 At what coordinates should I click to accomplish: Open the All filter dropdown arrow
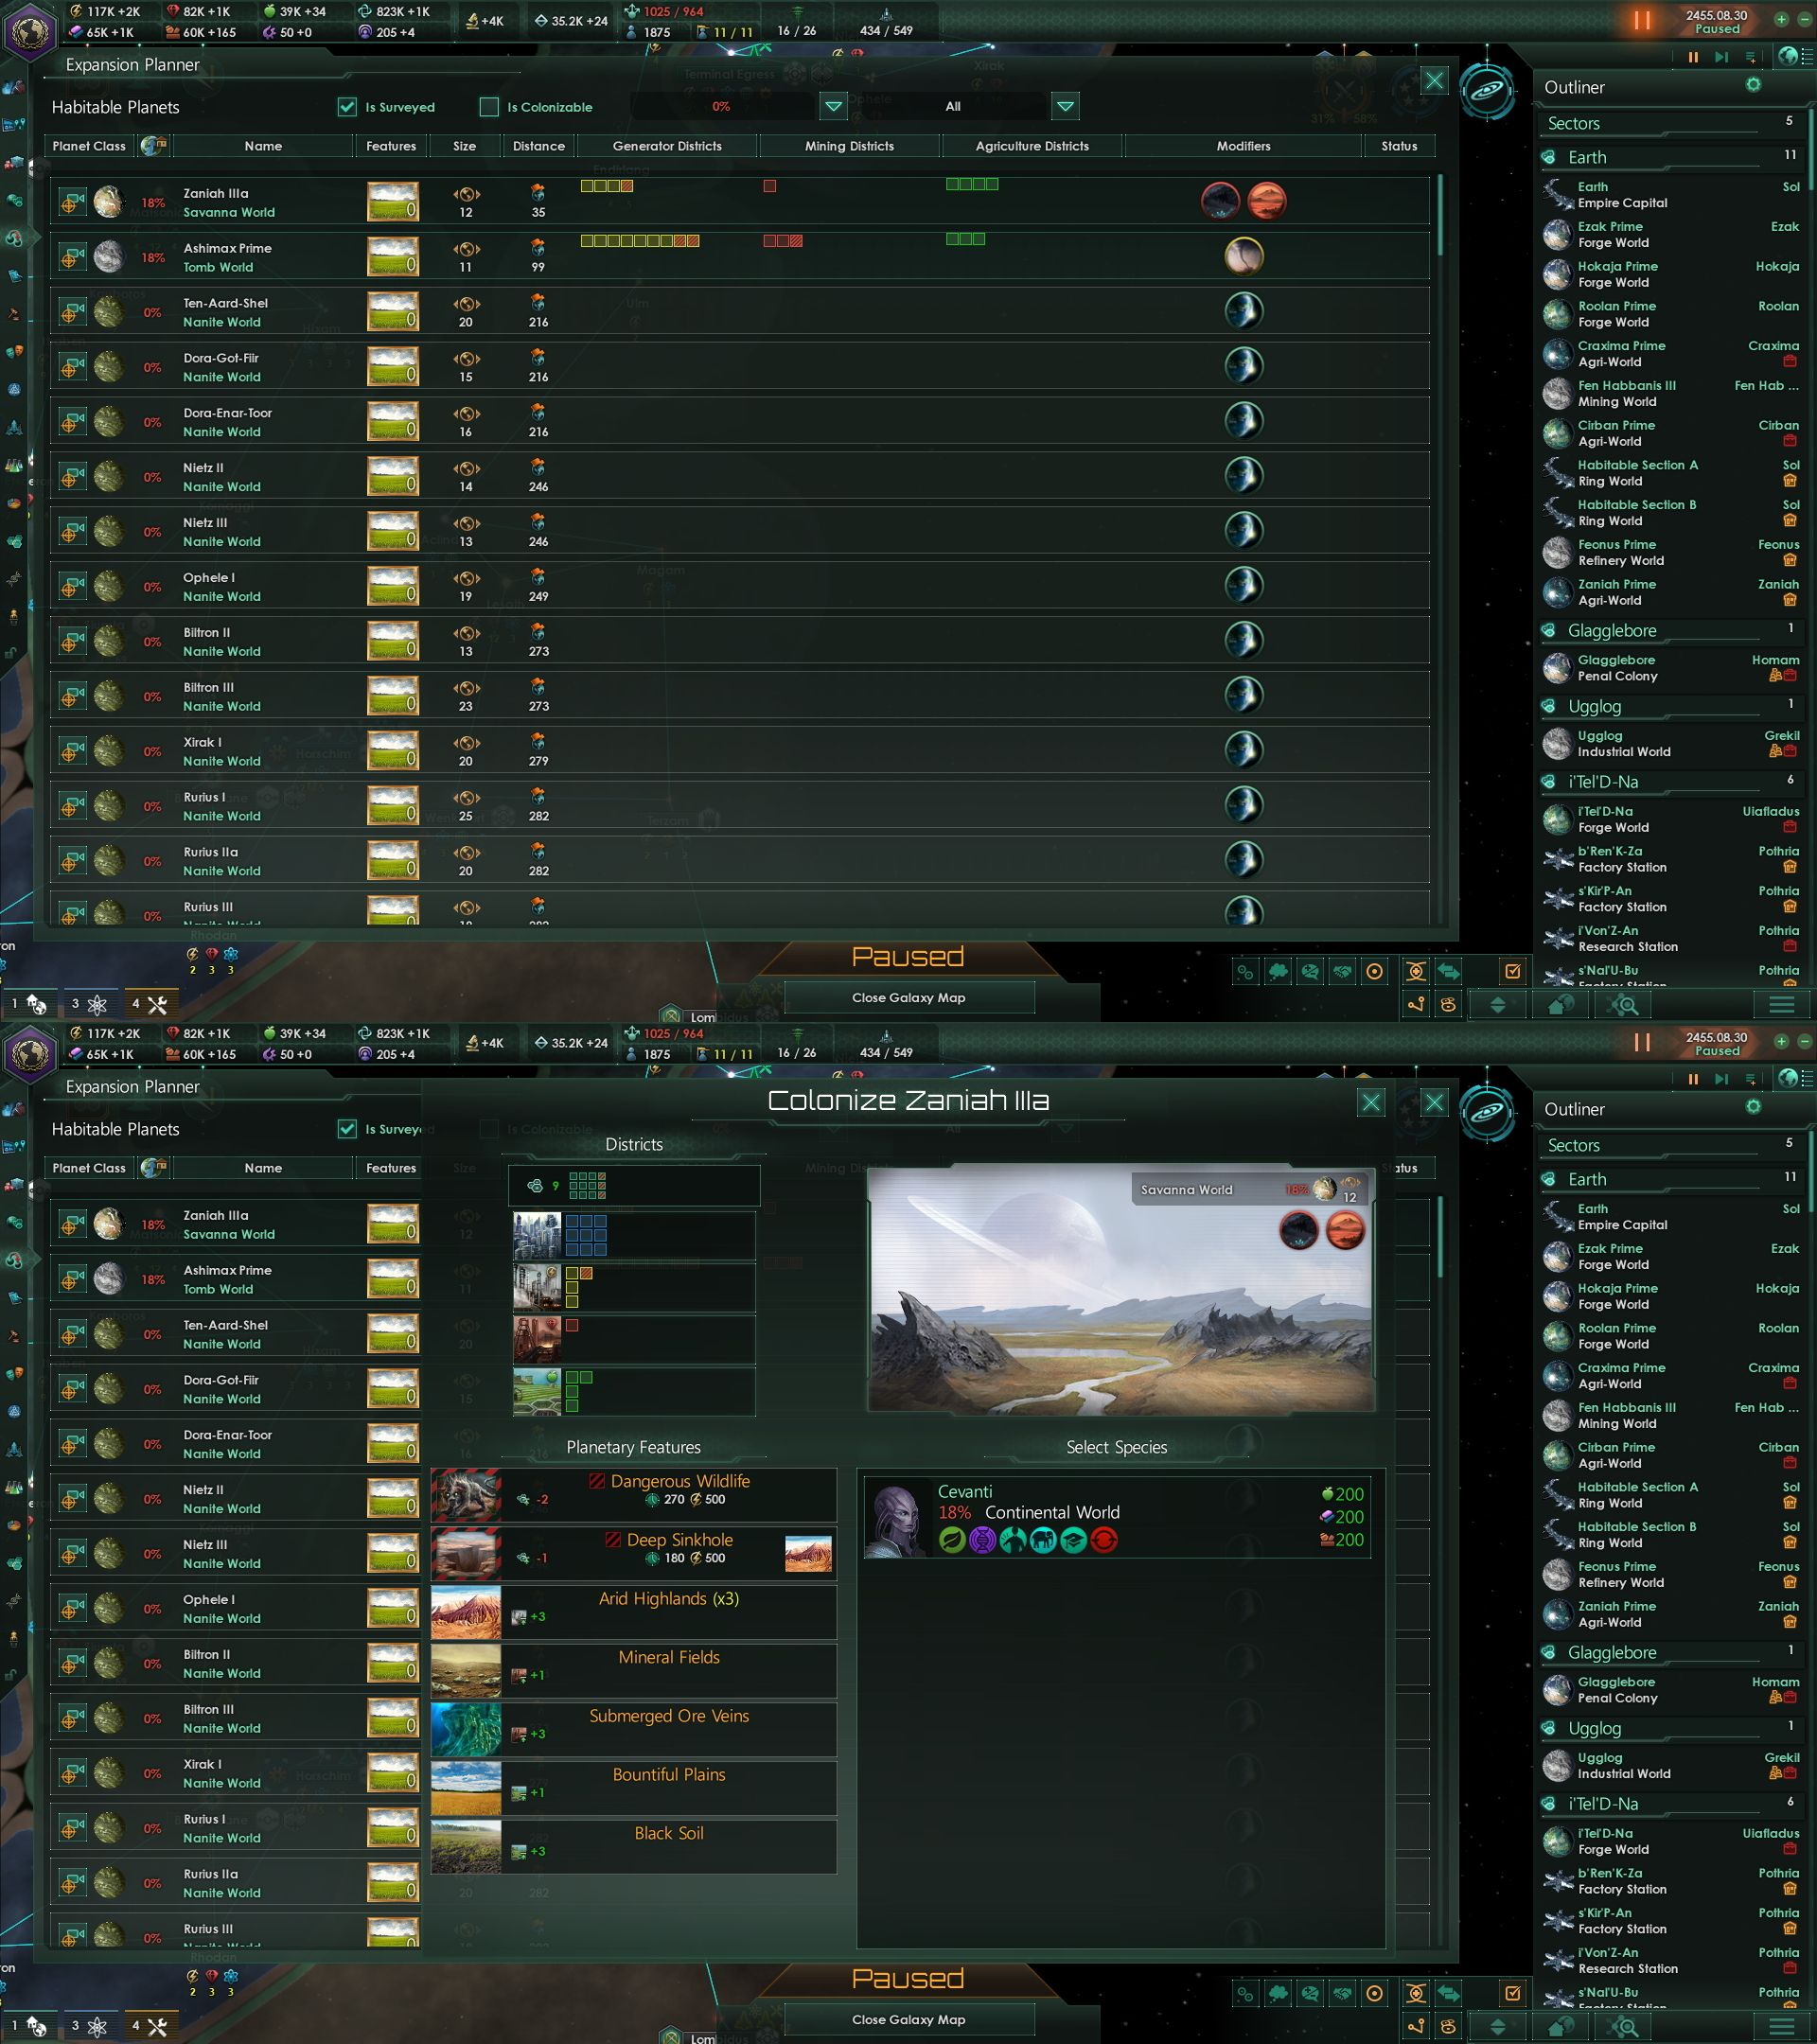[x=1065, y=106]
